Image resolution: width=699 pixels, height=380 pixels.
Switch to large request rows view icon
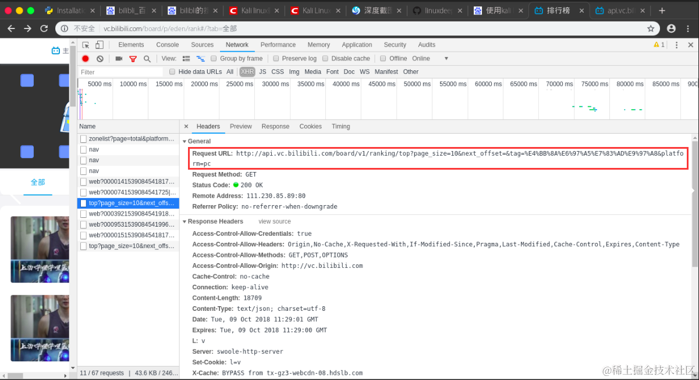[x=186, y=59]
